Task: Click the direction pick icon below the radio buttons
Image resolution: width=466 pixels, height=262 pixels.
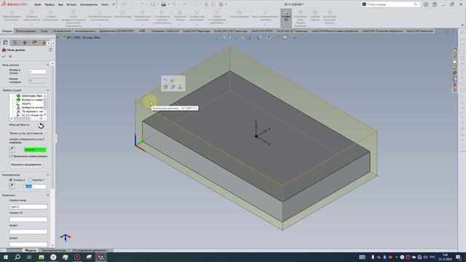Action: [12, 186]
